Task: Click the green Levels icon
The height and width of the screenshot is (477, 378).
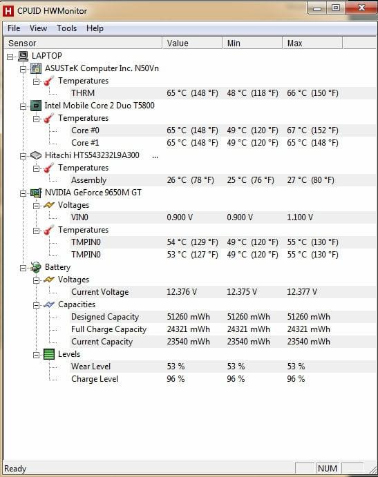Action: 49,354
